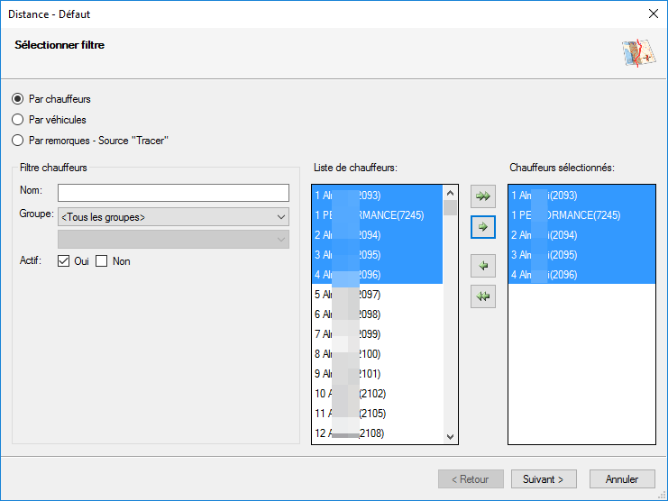
Task: Close the Distance - Défaut dialog
Action: [x=653, y=14]
